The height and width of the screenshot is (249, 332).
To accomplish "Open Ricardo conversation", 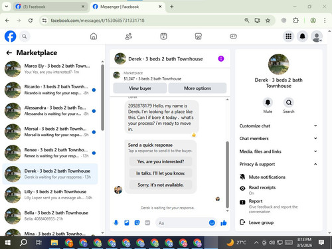I will pos(50,90).
